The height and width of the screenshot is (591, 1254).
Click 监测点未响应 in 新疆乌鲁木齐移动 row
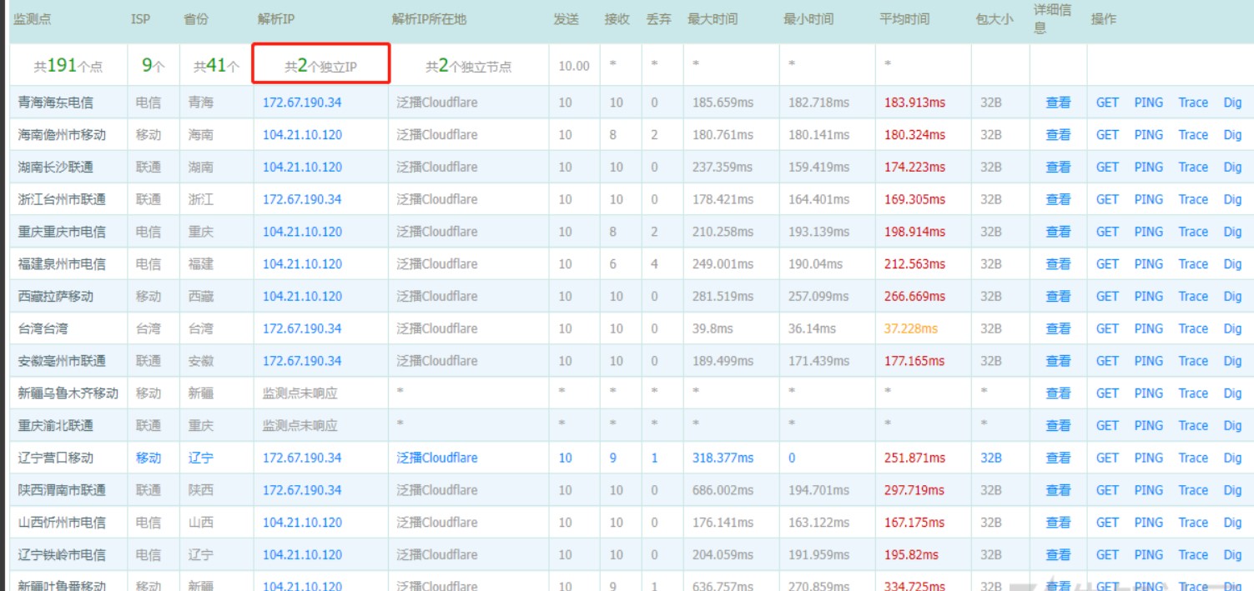(x=300, y=393)
